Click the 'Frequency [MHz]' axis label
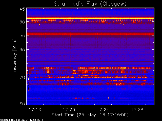 pyautogui.click(x=14, y=56)
